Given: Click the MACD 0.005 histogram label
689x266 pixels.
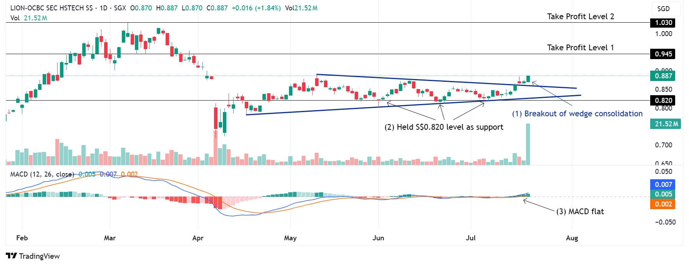Looking at the screenshot, I should point(662,194).
